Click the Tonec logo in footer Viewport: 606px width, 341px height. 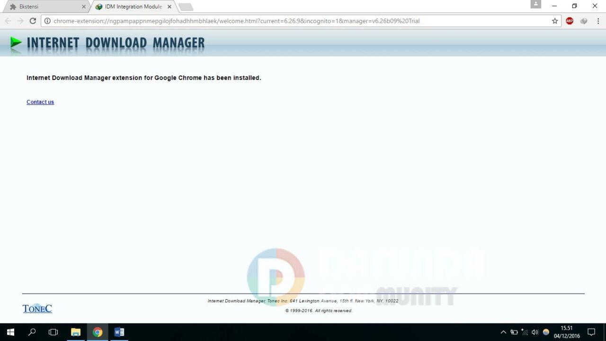[37, 308]
